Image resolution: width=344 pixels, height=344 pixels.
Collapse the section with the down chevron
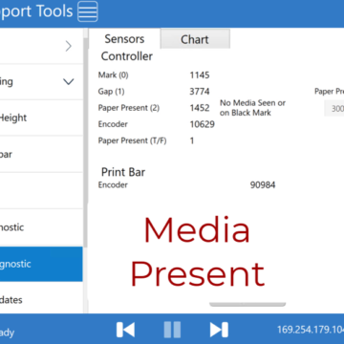(41, 82)
